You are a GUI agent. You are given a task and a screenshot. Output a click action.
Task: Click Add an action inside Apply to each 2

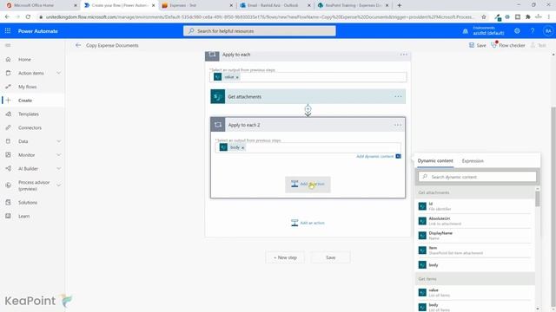[308, 185]
